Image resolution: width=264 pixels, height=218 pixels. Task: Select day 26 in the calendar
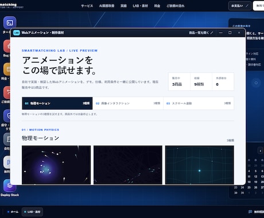(255, 188)
